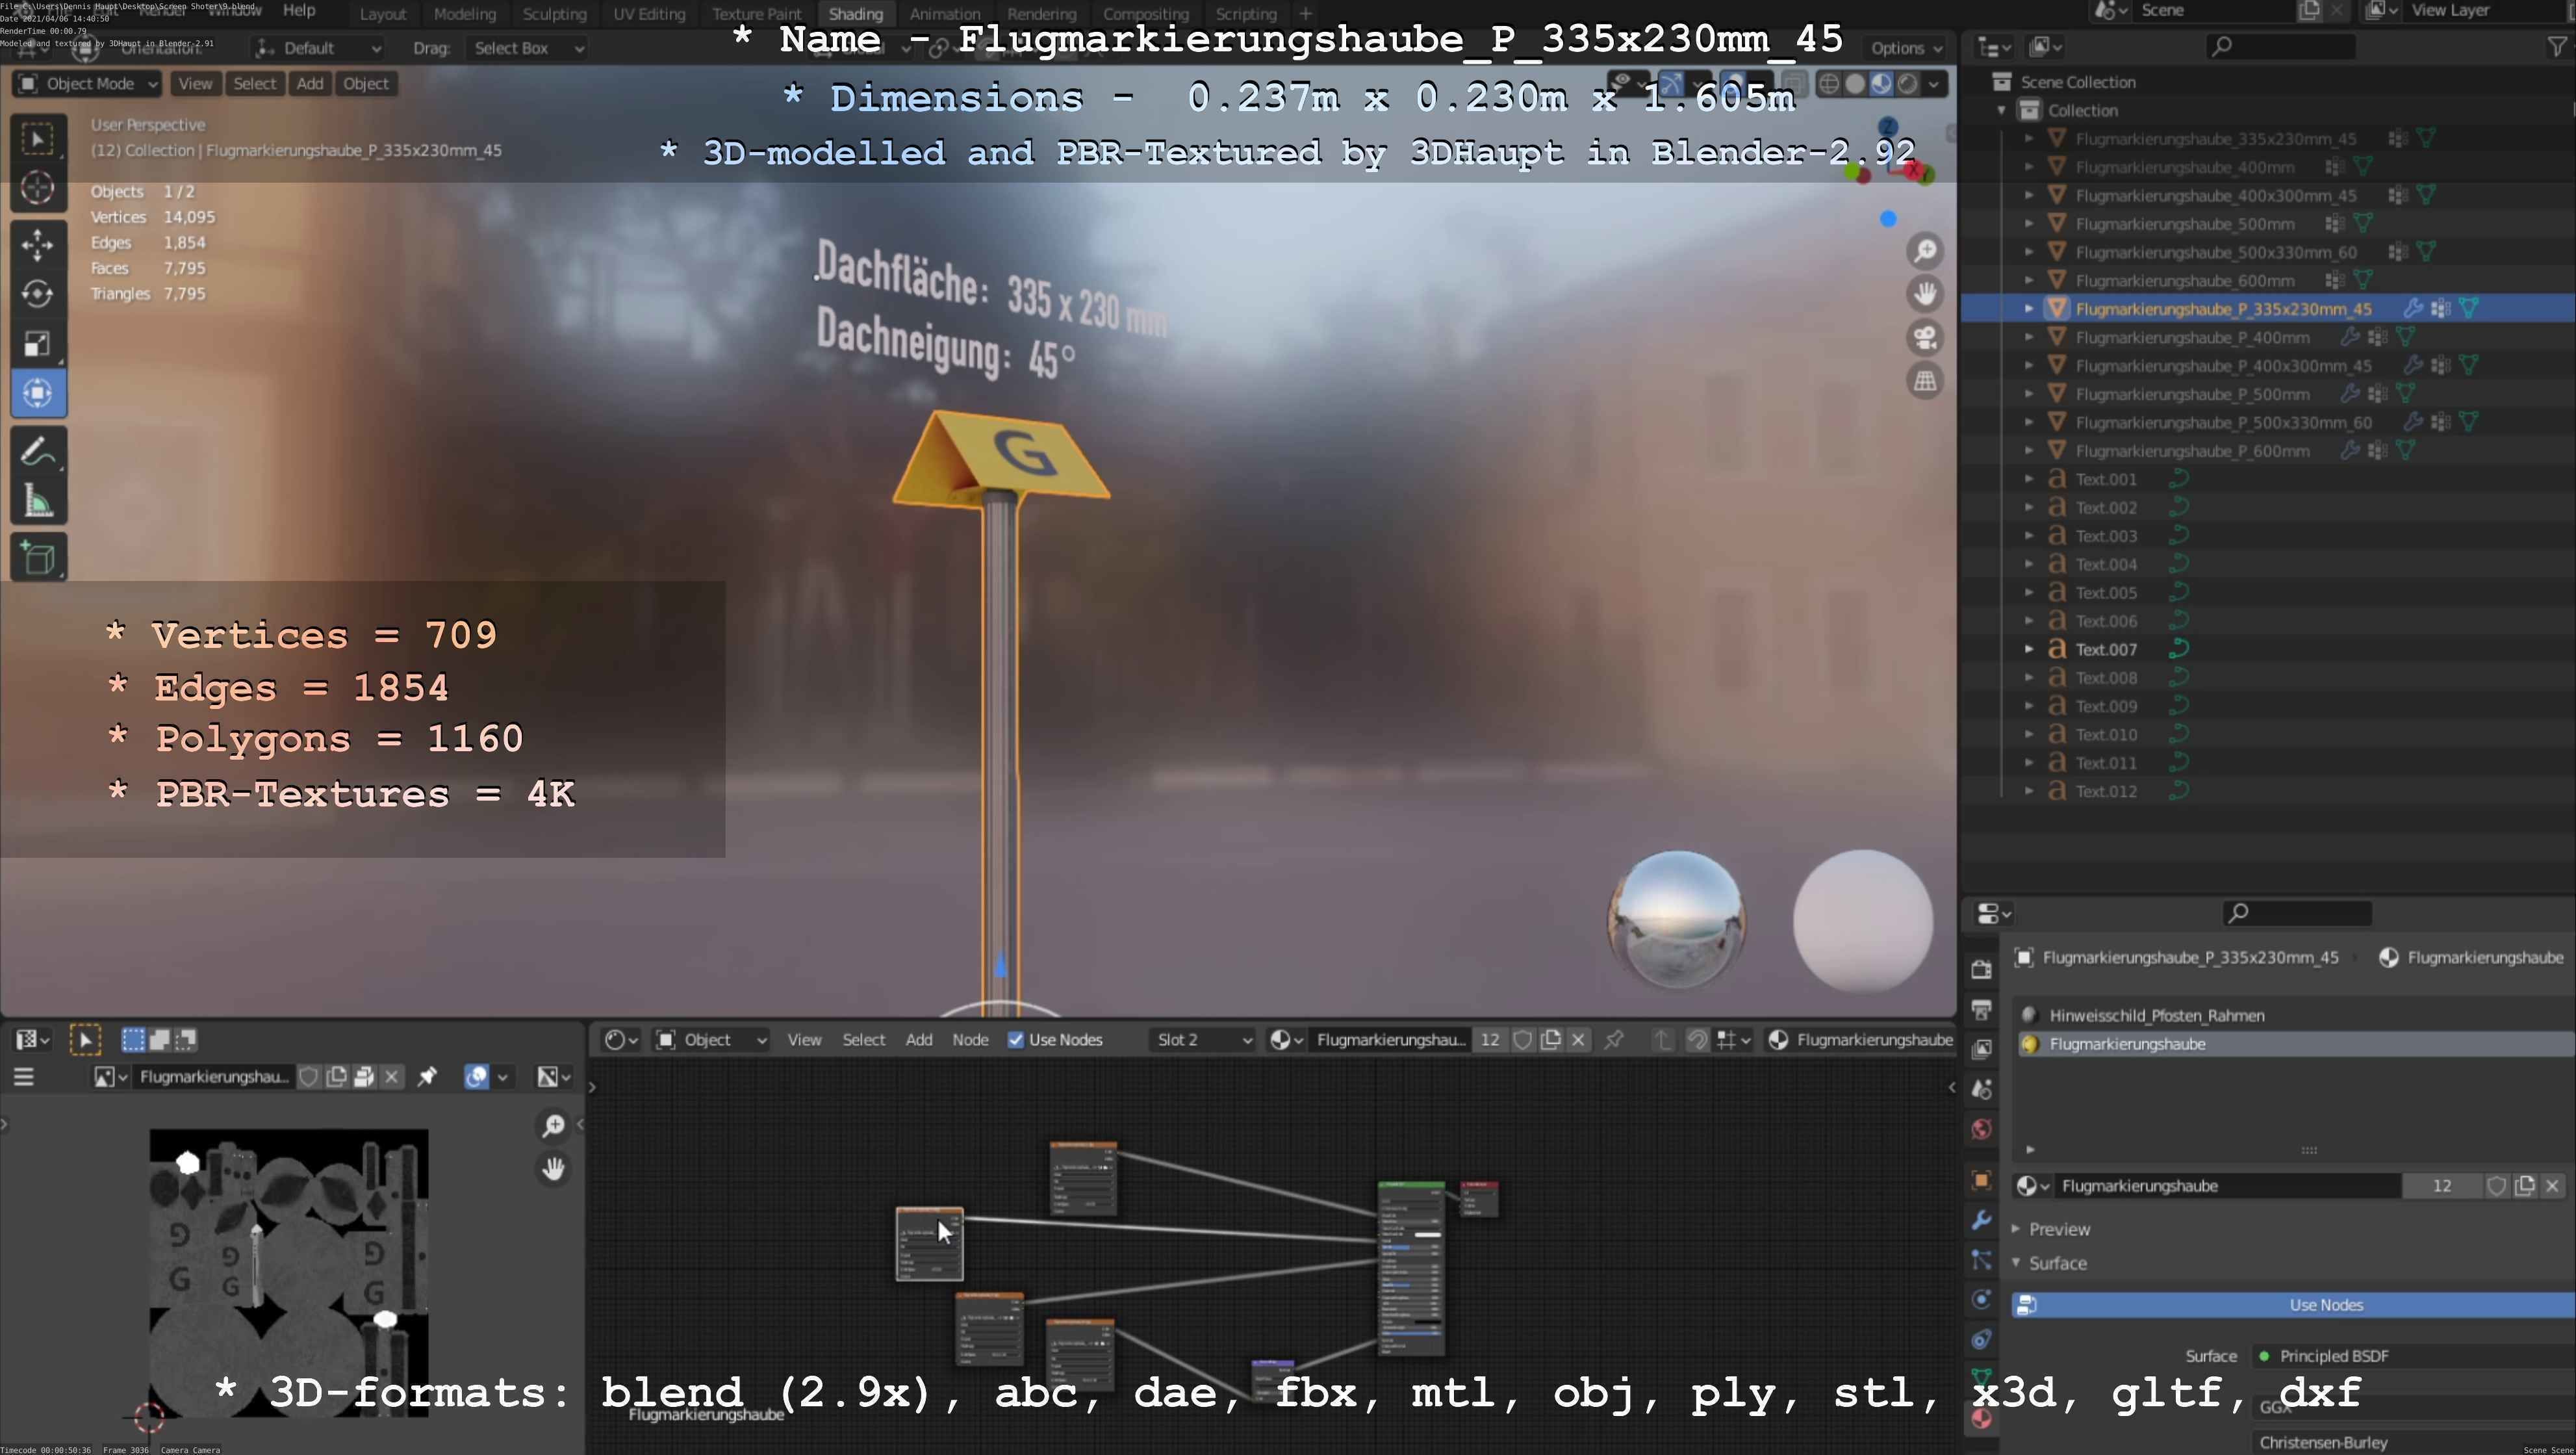
Task: Switch to orthographic view with grid icon
Action: [1925, 381]
